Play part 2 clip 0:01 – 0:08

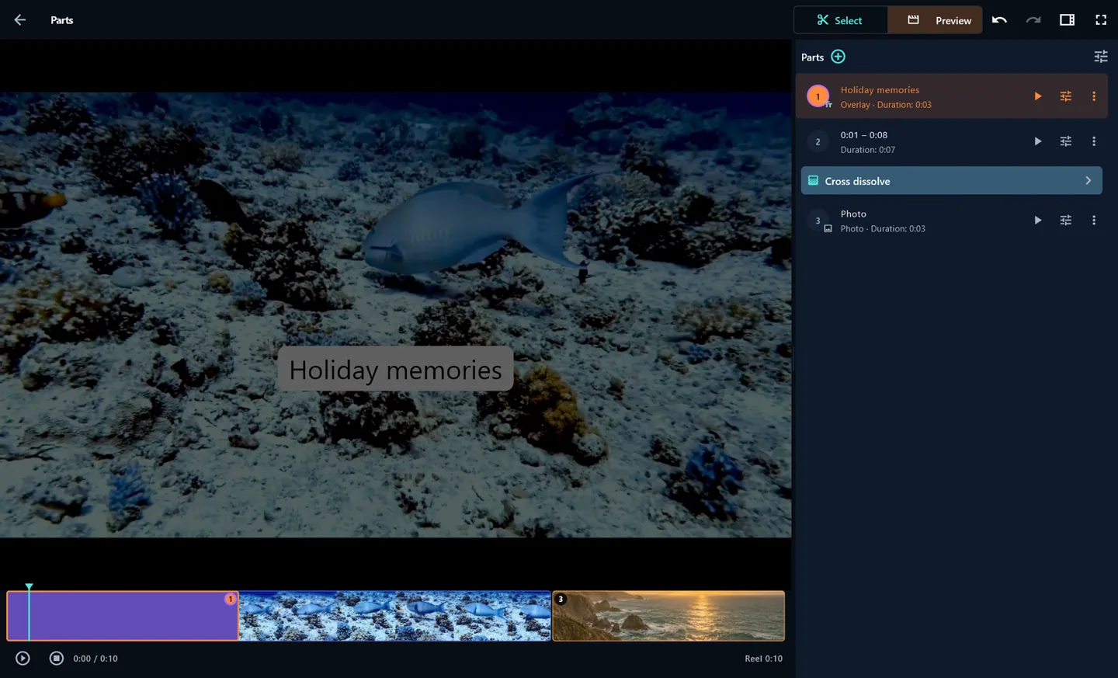pos(1037,141)
